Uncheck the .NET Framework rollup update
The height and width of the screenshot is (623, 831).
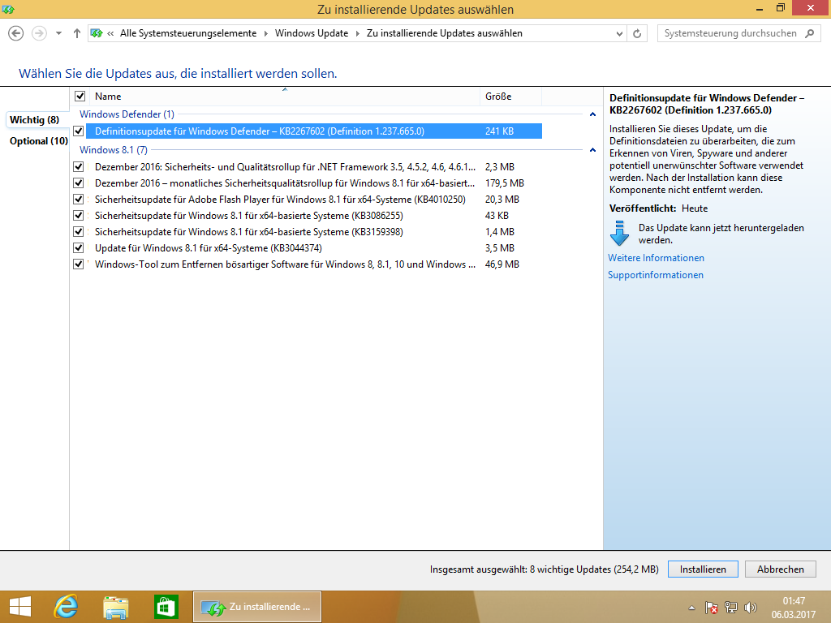coord(79,167)
